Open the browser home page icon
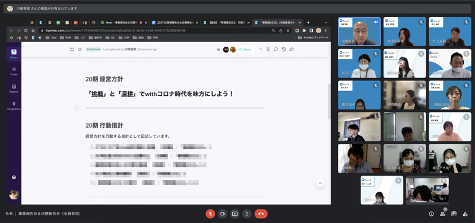The height and width of the screenshot is (223, 475). 33,31
